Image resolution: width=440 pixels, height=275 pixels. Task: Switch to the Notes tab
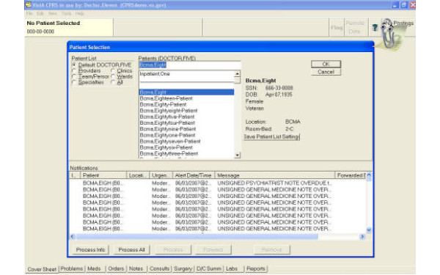click(x=136, y=268)
